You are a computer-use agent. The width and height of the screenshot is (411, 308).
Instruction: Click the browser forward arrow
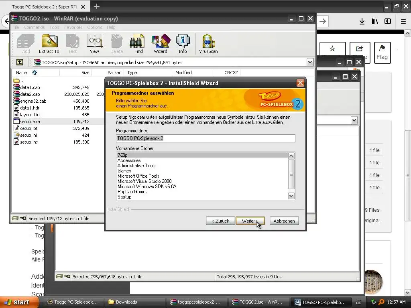[x=323, y=21]
